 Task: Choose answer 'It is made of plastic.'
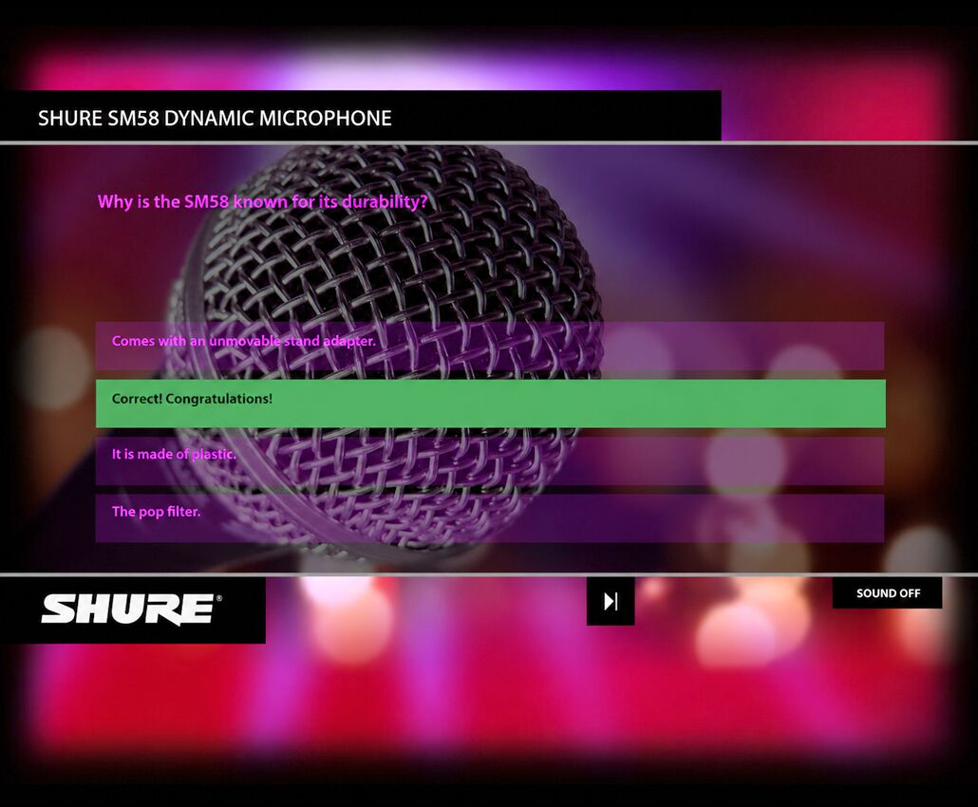tap(490, 460)
